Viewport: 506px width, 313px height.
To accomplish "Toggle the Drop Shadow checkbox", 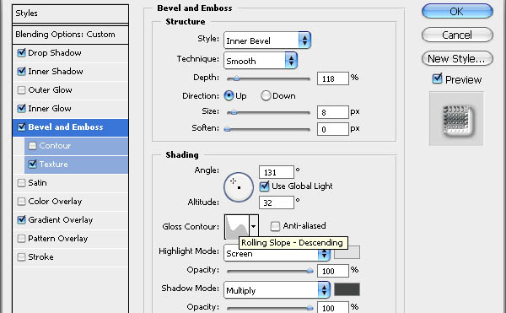I will coord(21,52).
